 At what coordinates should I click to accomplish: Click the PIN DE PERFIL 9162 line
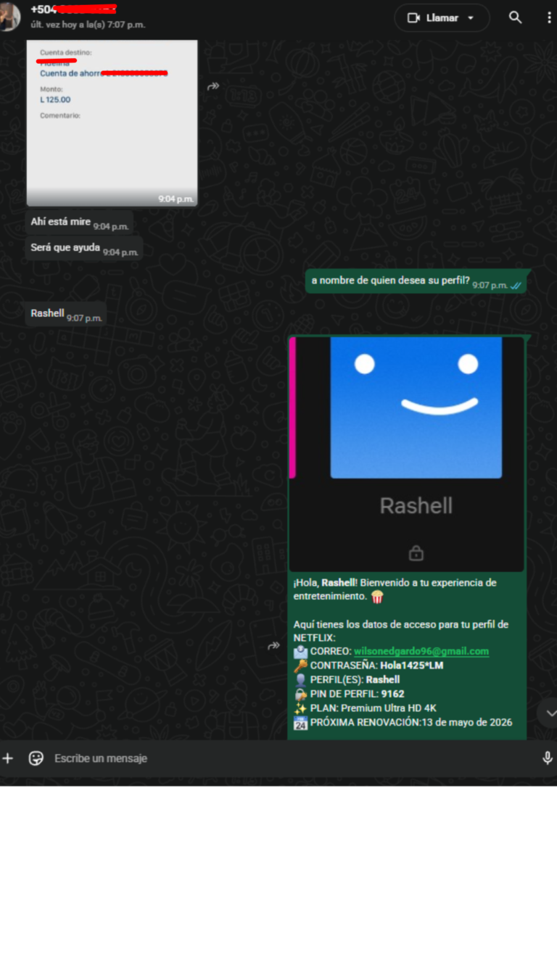coord(349,694)
